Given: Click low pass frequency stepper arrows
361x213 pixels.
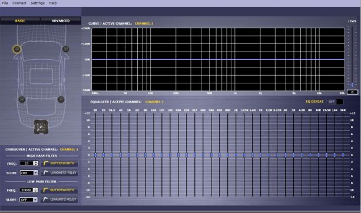Looking at the screenshot, I should click(x=35, y=190).
